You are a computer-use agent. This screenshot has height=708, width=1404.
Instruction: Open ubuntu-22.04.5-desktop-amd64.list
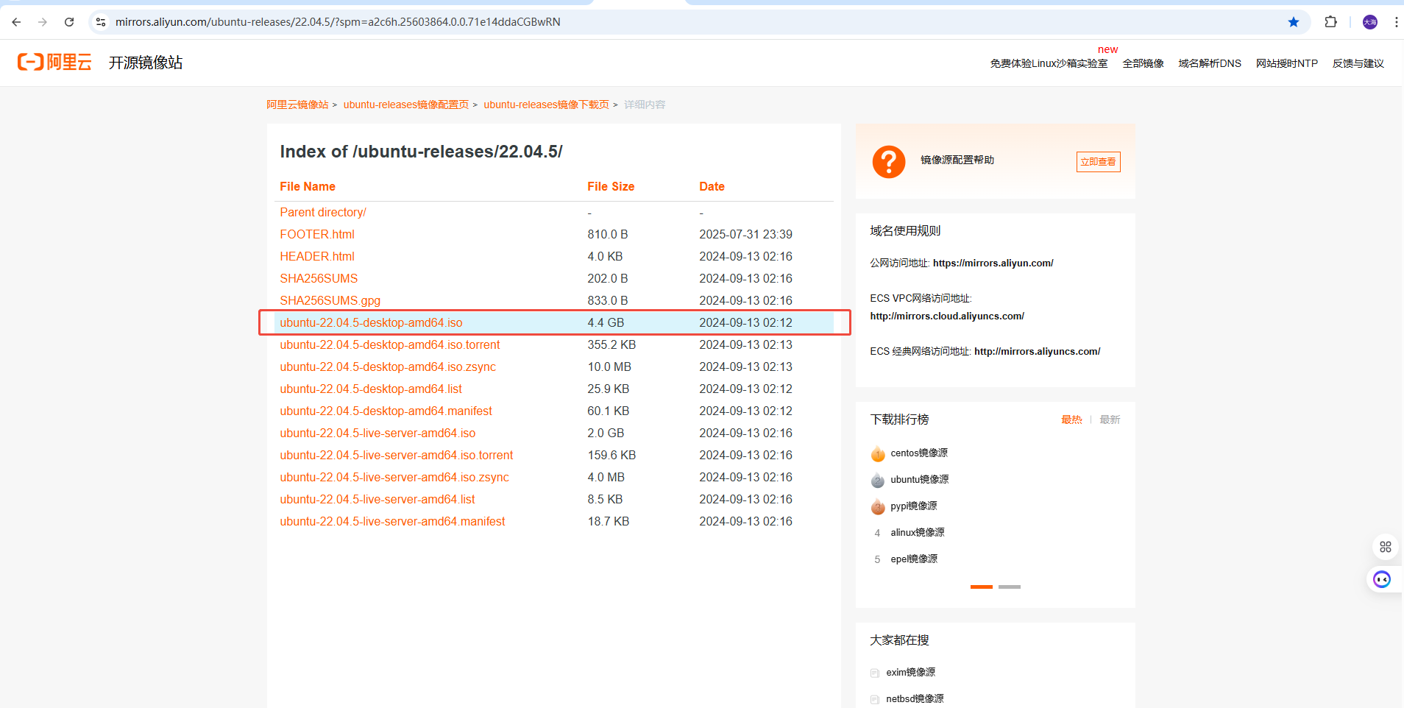(371, 389)
